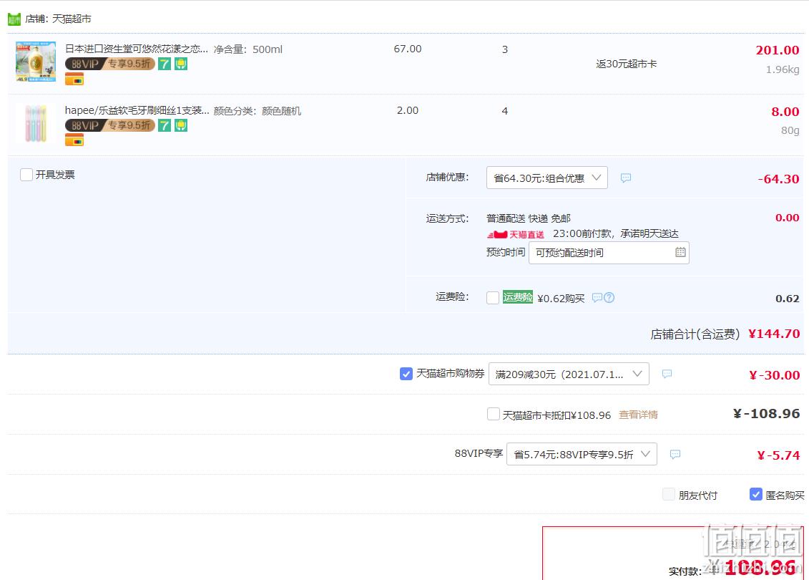Click the 可预约配送时间 input field

click(609, 253)
